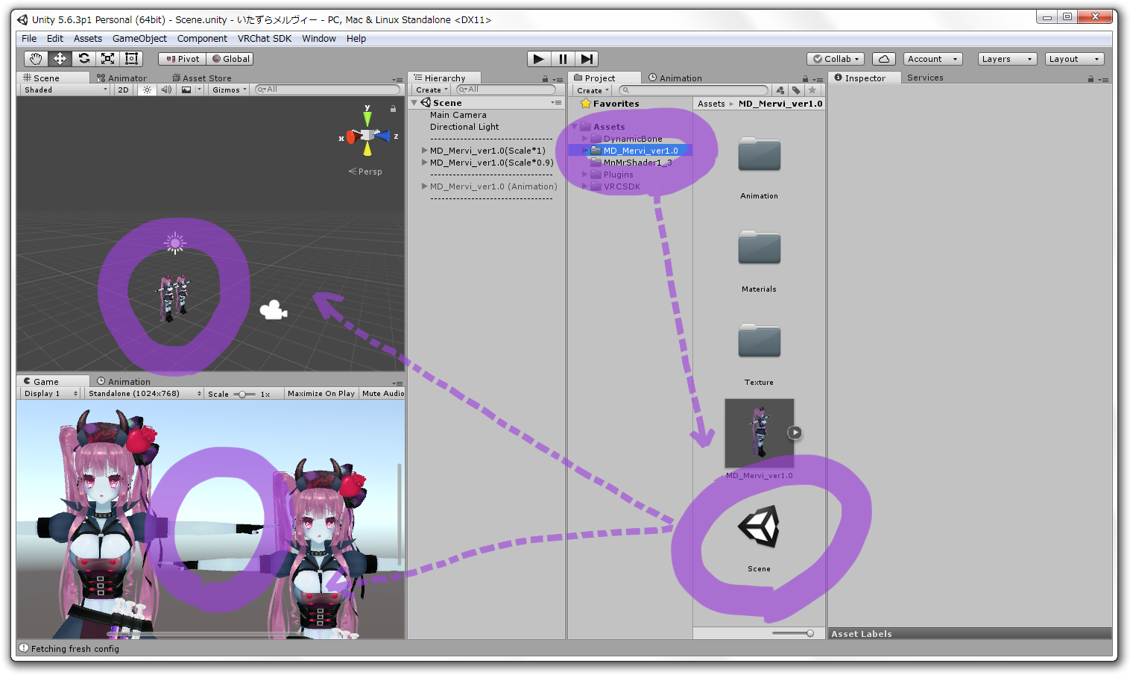
Task: Open the Shaded draw mode dropdown
Action: (65, 90)
